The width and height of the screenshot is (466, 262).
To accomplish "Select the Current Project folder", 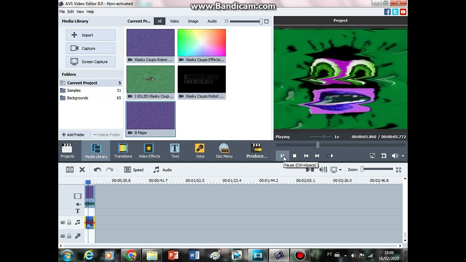I will (91, 83).
